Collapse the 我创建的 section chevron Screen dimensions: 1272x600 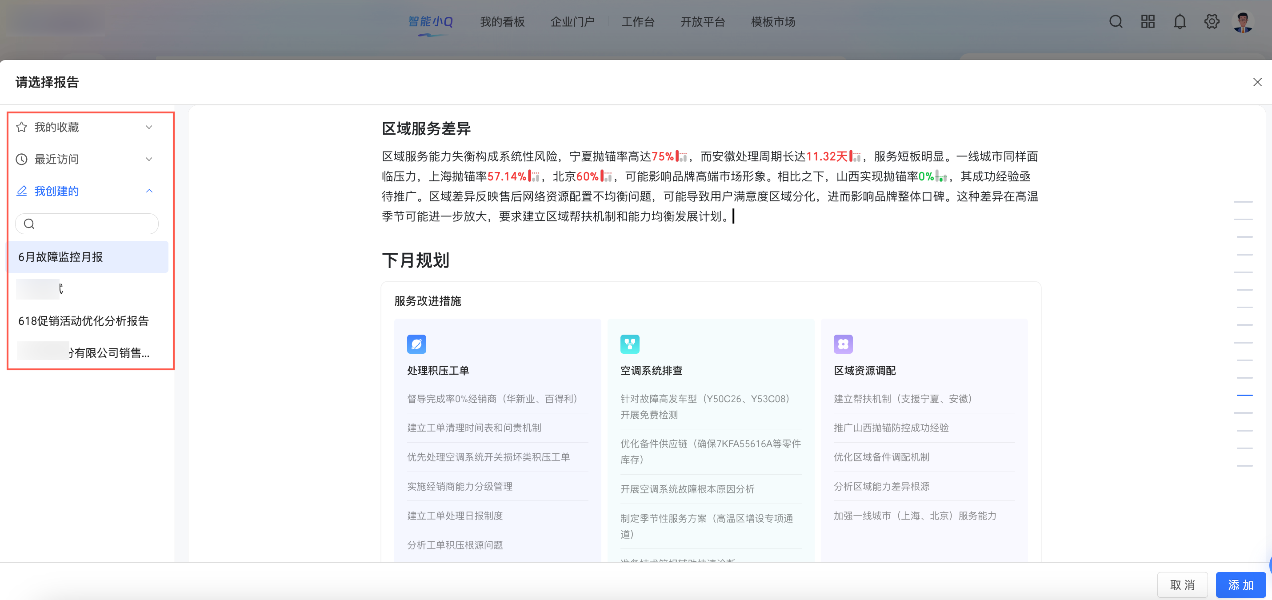point(149,191)
